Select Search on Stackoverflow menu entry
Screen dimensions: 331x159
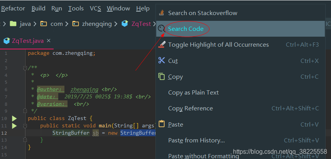tap(240, 13)
